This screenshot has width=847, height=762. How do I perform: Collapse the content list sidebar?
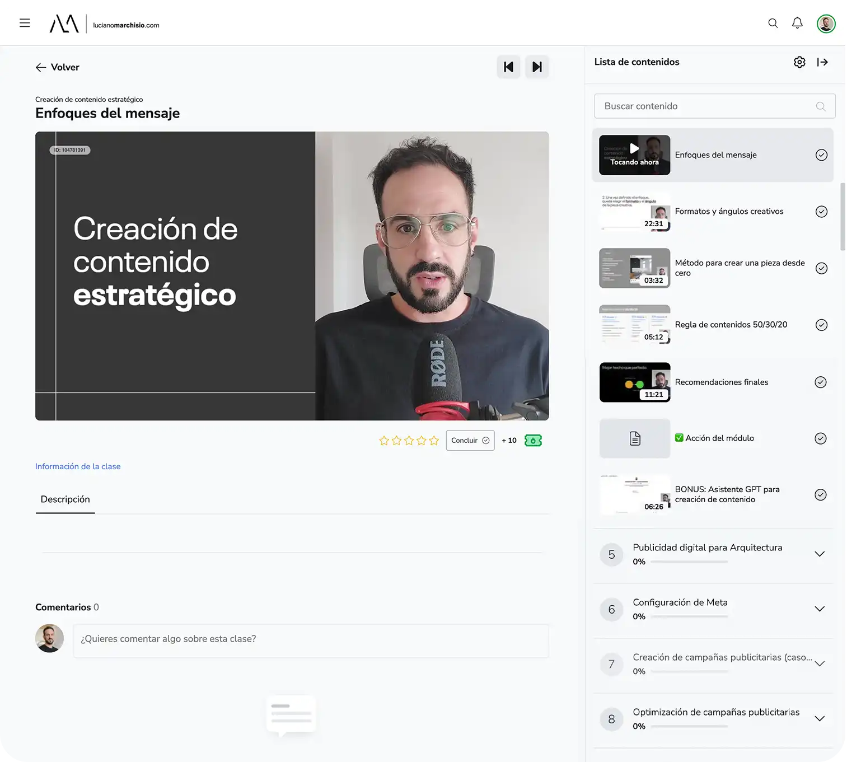pyautogui.click(x=822, y=62)
